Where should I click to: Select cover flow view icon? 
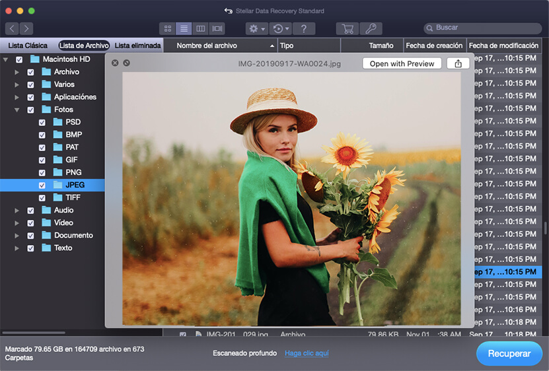pos(217,28)
